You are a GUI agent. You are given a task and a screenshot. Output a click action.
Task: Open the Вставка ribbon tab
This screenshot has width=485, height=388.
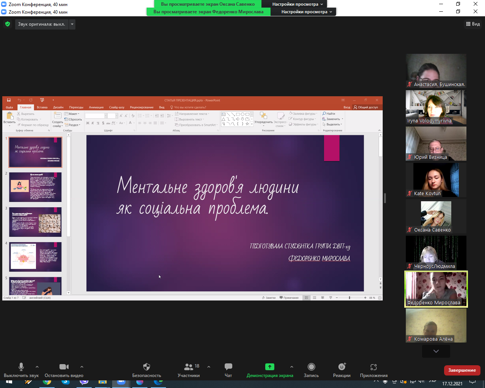click(x=42, y=107)
